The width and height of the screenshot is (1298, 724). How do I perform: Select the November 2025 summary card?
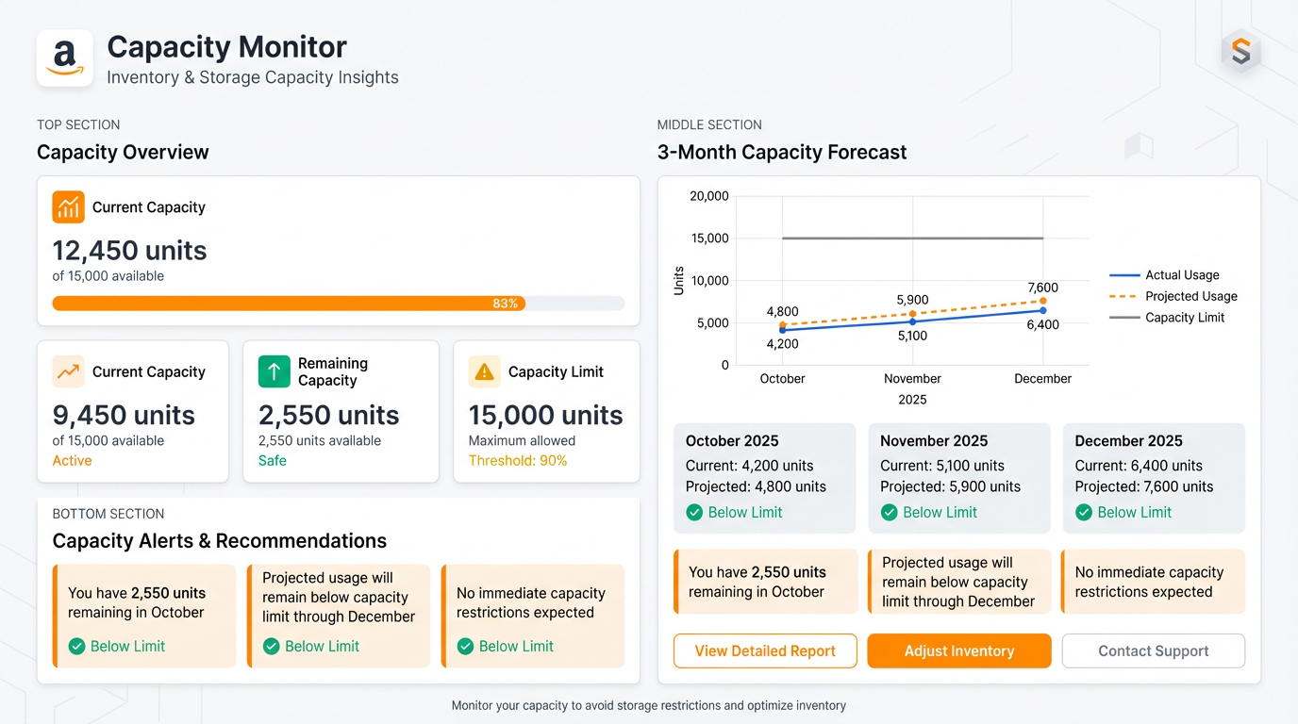(x=958, y=477)
